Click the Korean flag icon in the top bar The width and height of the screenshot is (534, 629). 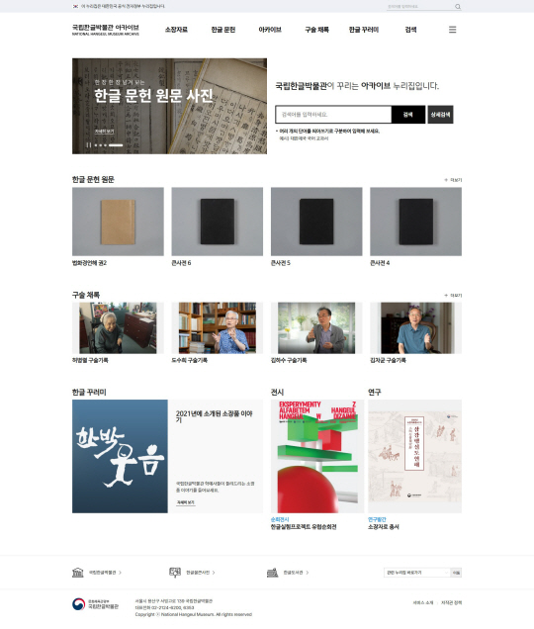point(75,6)
